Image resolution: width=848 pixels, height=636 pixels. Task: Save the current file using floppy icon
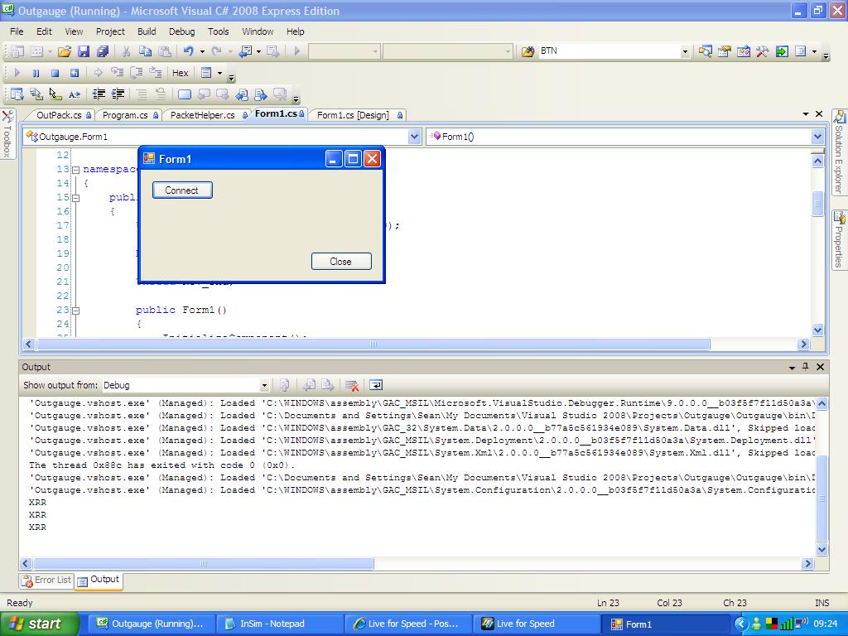(84, 51)
